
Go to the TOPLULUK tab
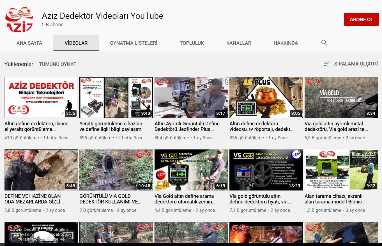[192, 43]
